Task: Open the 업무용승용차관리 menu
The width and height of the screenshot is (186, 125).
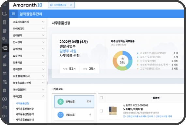Action: click(28, 83)
